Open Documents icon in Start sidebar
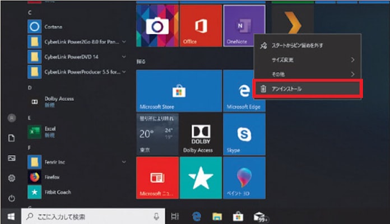 click(11, 138)
